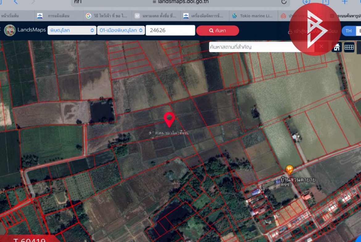Click the landsmaps.dol.go.th address bar
The width and height of the screenshot is (361, 242).
tap(180, 2)
